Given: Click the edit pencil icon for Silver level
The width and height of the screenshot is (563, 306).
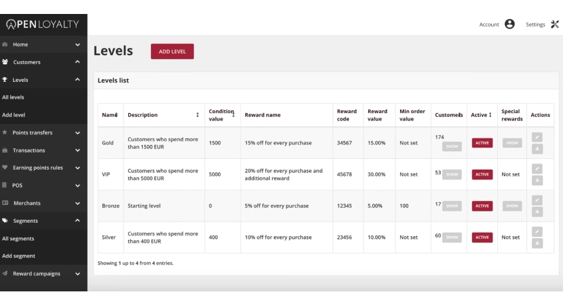Looking at the screenshot, I should coord(538,231).
